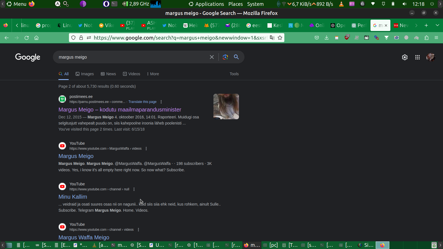The width and height of the screenshot is (443, 249).
Task: Switch to the Images results tab
Action: click(x=85, y=74)
